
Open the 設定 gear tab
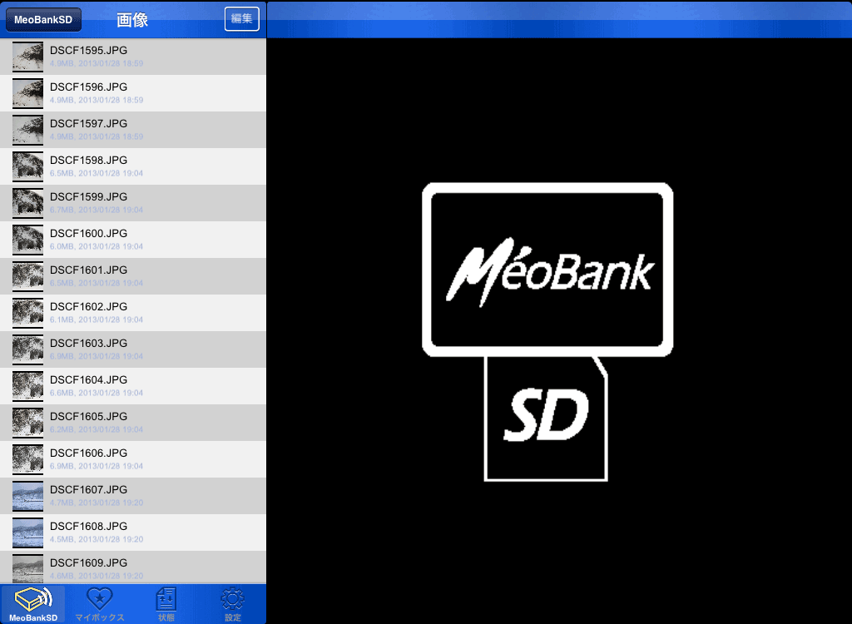pos(233,604)
